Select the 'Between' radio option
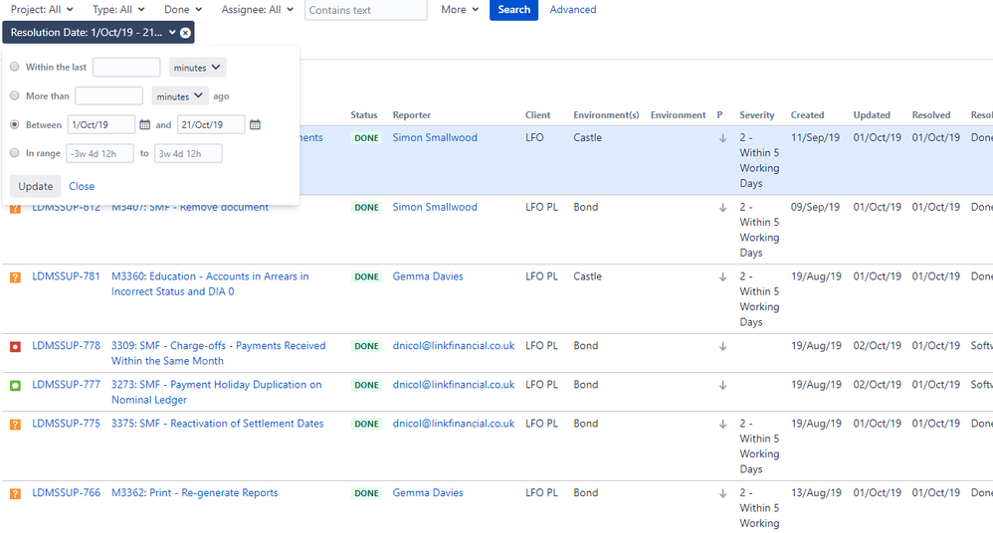993x533 pixels. pyautogui.click(x=15, y=124)
